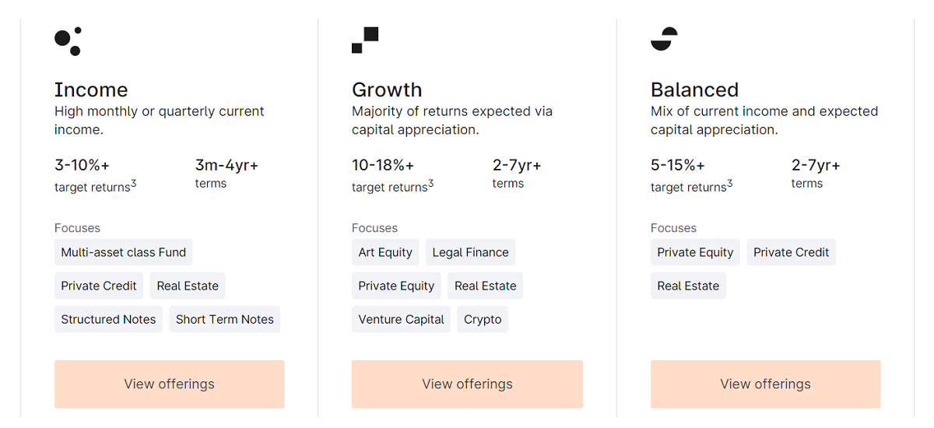The image size is (934, 428).
Task: Open the Growth card heading
Action: pos(387,89)
